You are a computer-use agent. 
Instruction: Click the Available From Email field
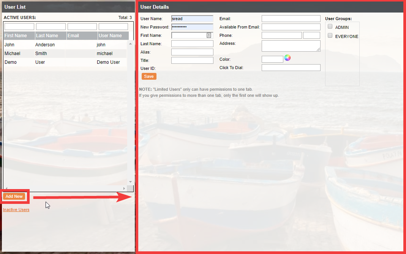pos(291,27)
